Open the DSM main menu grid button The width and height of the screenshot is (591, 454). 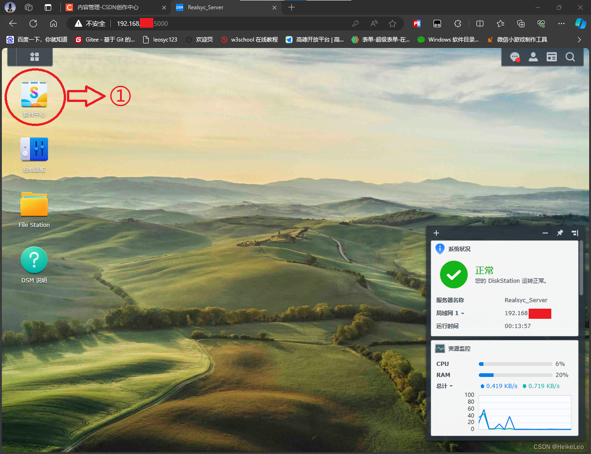[35, 57]
